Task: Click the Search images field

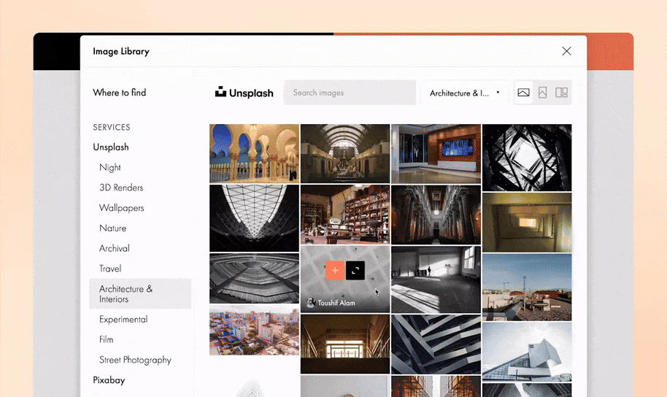Action: click(350, 93)
